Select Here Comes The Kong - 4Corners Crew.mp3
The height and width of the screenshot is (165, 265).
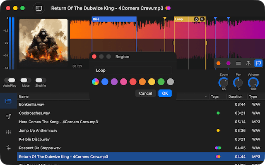click(x=58, y=122)
